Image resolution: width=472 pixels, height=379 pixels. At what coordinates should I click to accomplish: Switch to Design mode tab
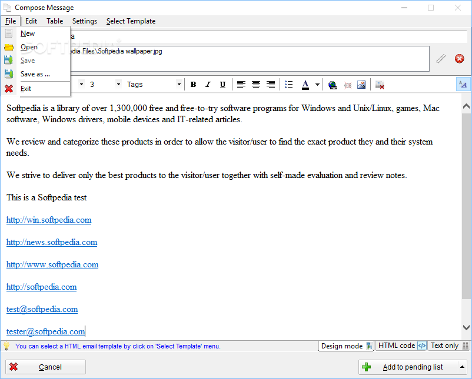346,346
